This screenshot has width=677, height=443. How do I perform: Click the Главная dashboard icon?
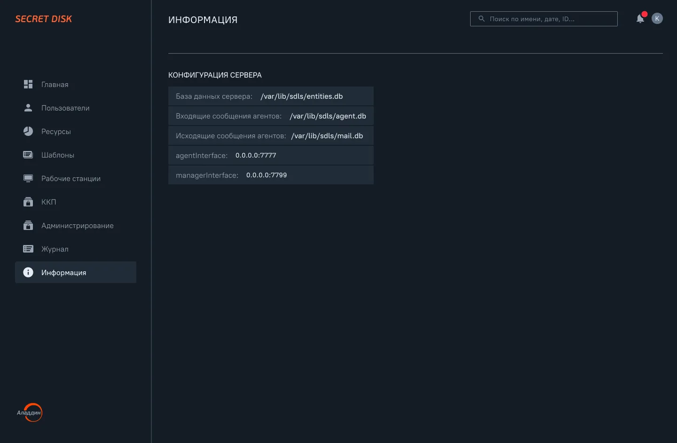pyautogui.click(x=28, y=84)
